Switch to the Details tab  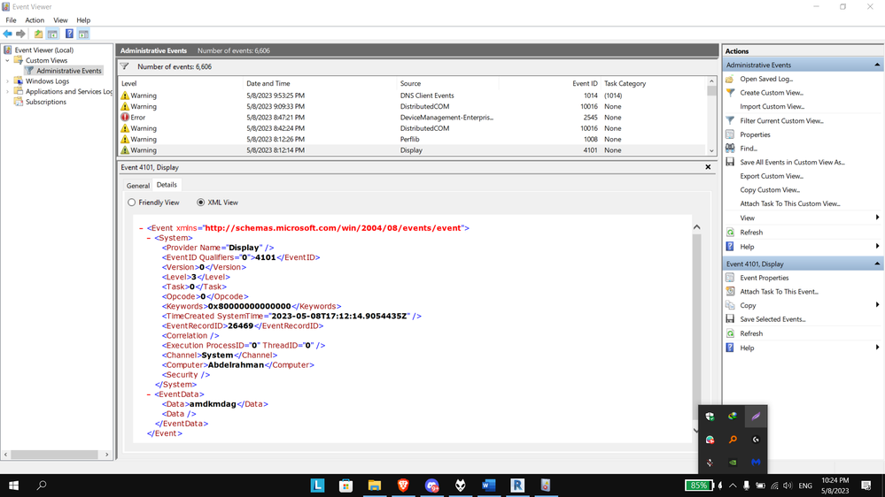tap(167, 185)
